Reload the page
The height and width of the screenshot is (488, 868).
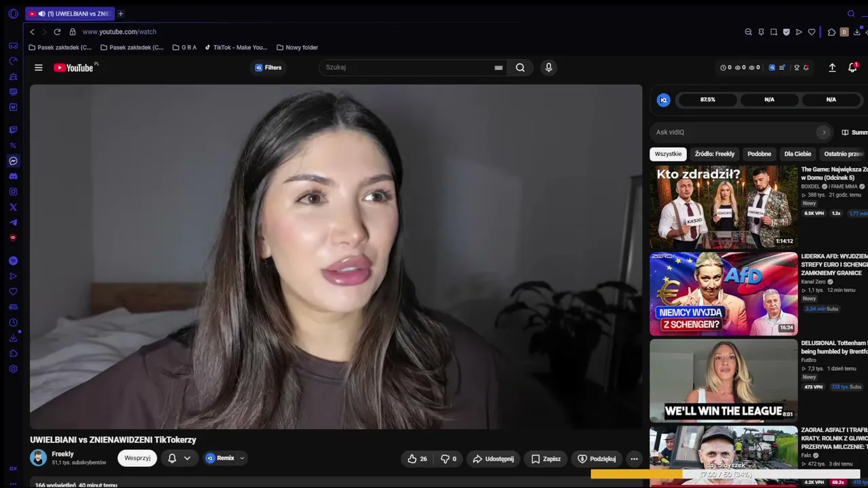(57, 32)
